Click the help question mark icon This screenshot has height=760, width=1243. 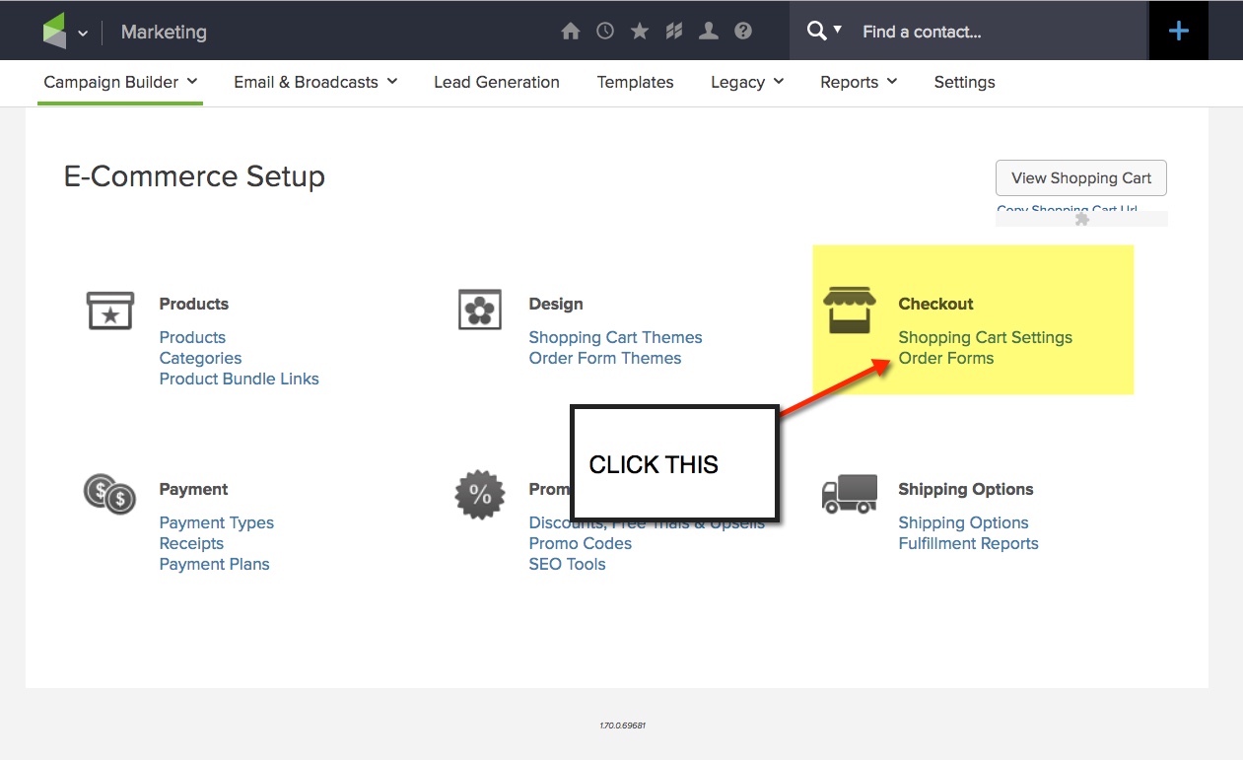pos(742,31)
